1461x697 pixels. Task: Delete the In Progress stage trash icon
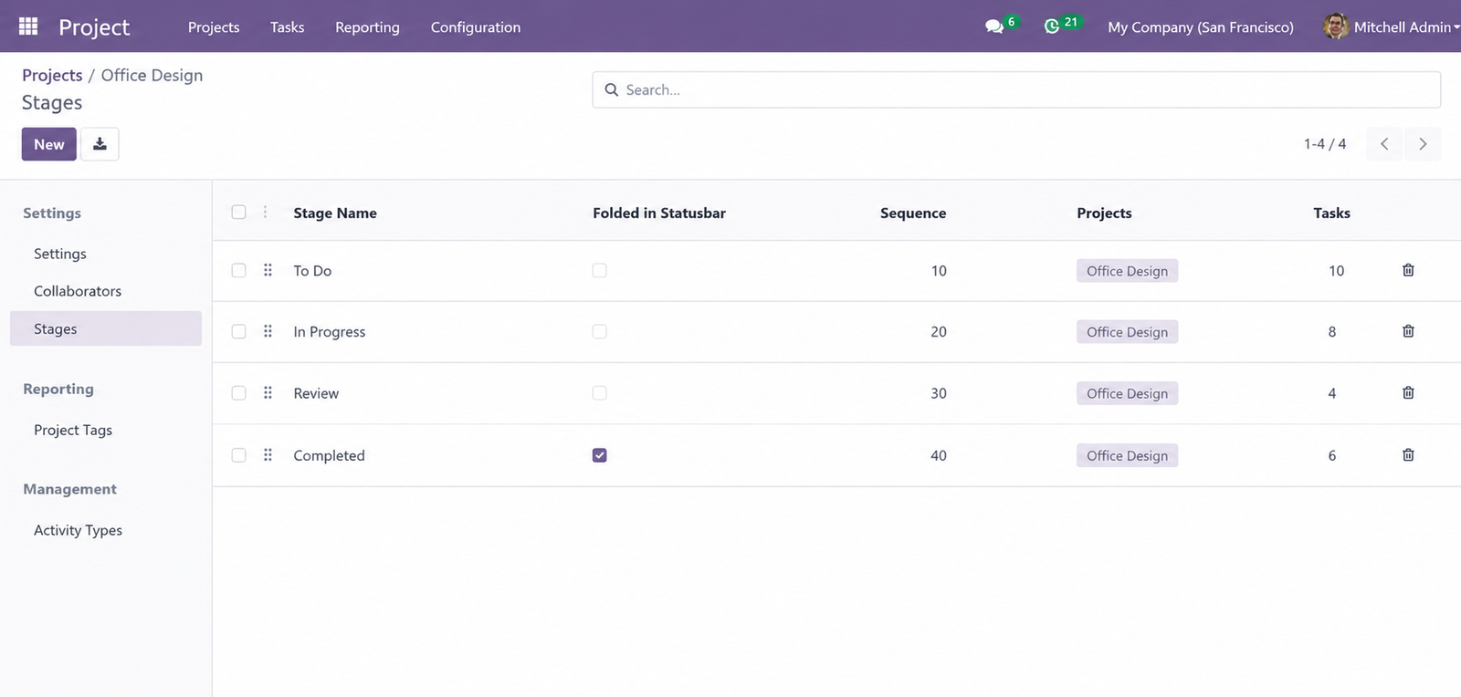pyautogui.click(x=1408, y=331)
